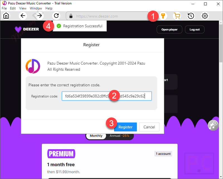Open the shopping cart purchase icon
Viewport: 223px width, 179px height.
(x=177, y=16)
